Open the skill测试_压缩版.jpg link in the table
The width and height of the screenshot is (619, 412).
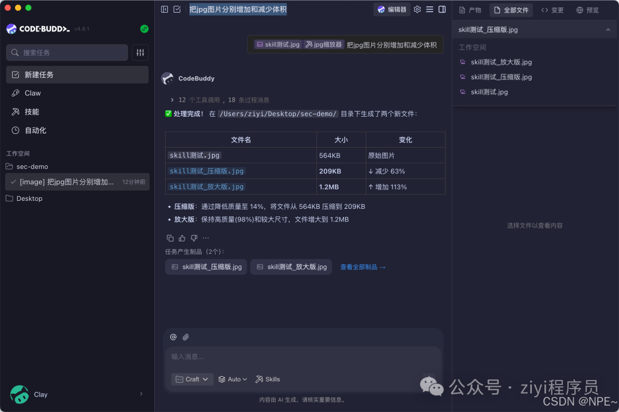point(206,171)
